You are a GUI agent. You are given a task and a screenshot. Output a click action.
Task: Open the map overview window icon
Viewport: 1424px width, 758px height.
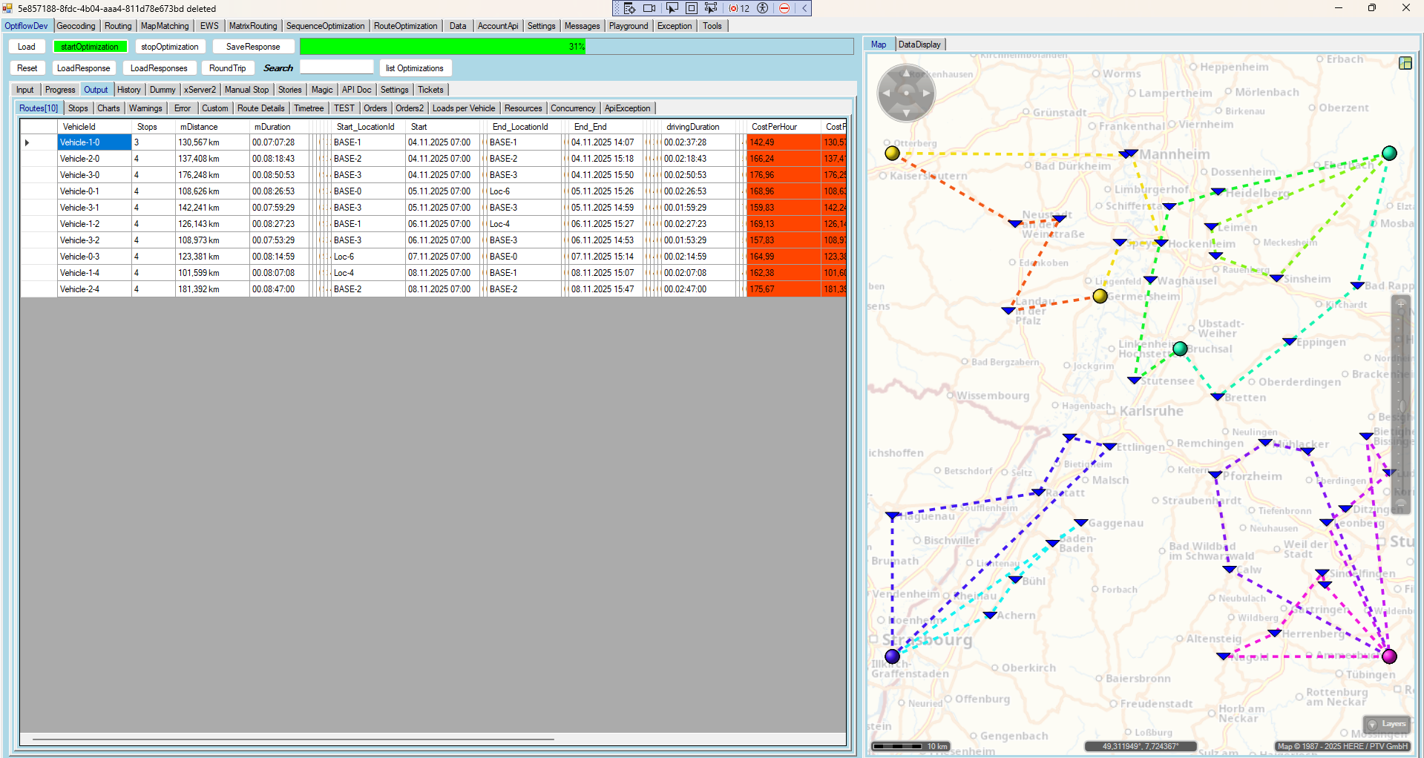pos(1405,63)
